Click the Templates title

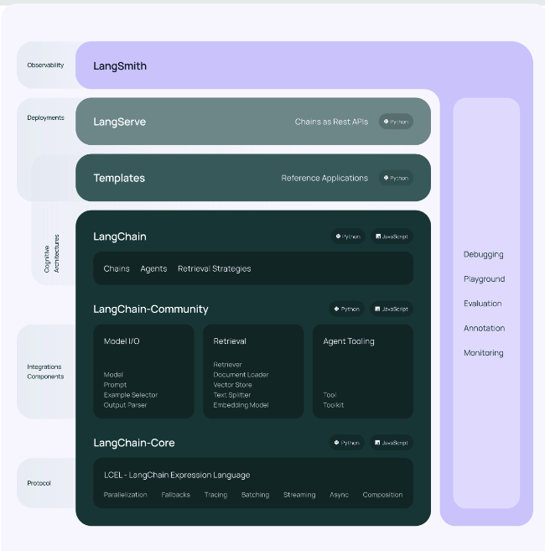[119, 178]
